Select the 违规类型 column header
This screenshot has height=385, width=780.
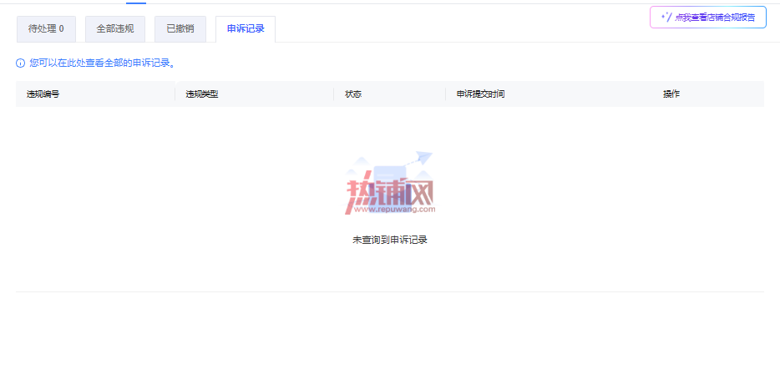pos(202,94)
